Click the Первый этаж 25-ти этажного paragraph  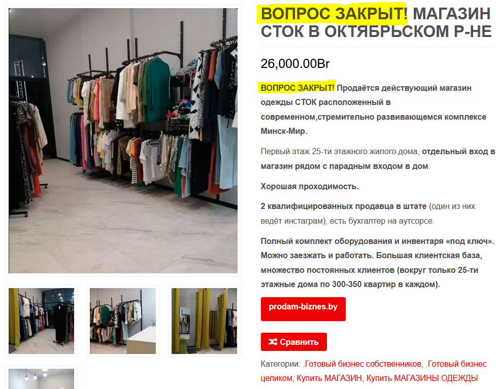378,159
